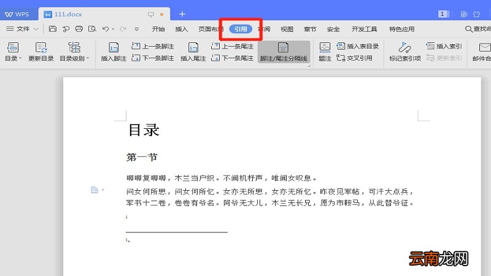Click the Redo icon

pos(123,29)
